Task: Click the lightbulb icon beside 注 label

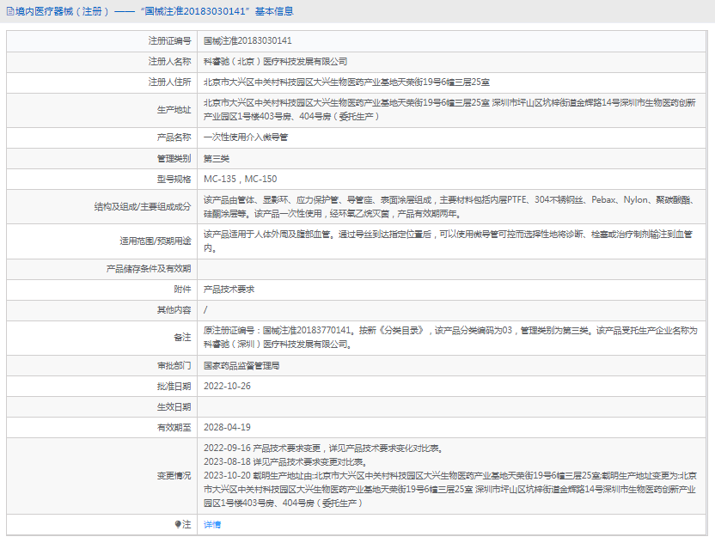Action: (178, 524)
